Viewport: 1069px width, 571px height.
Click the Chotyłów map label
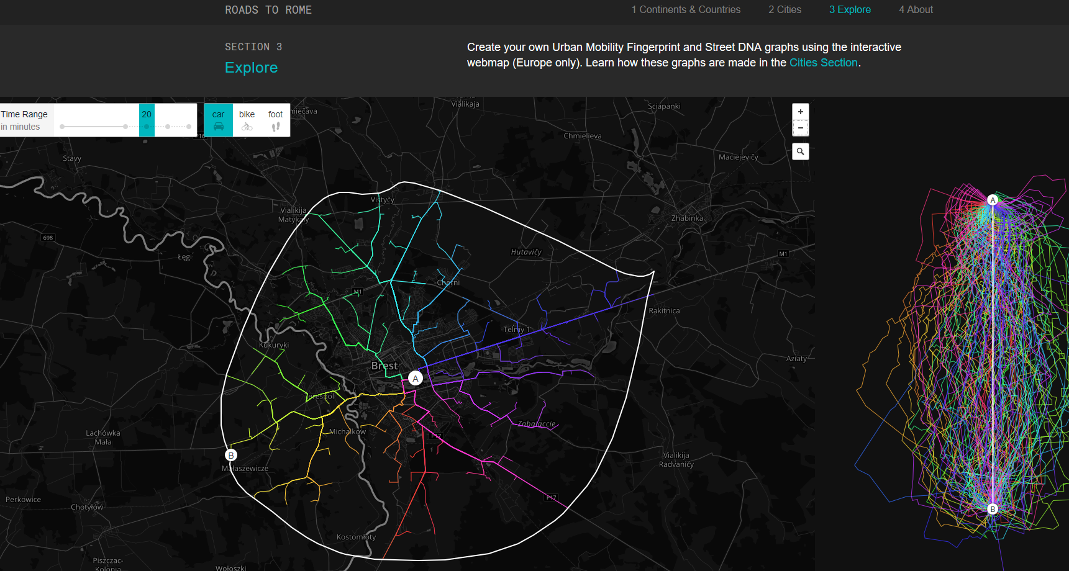pyautogui.click(x=87, y=507)
